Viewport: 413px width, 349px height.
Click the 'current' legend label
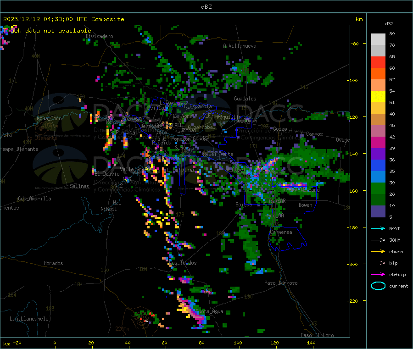pos(399,286)
